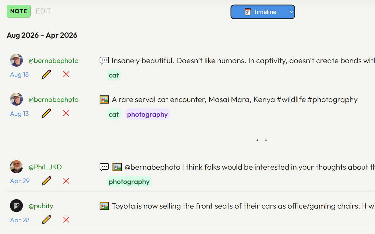375x234 pixels.
Task: Edit the Aug 18 note with pencil icon
Action: click(46, 74)
